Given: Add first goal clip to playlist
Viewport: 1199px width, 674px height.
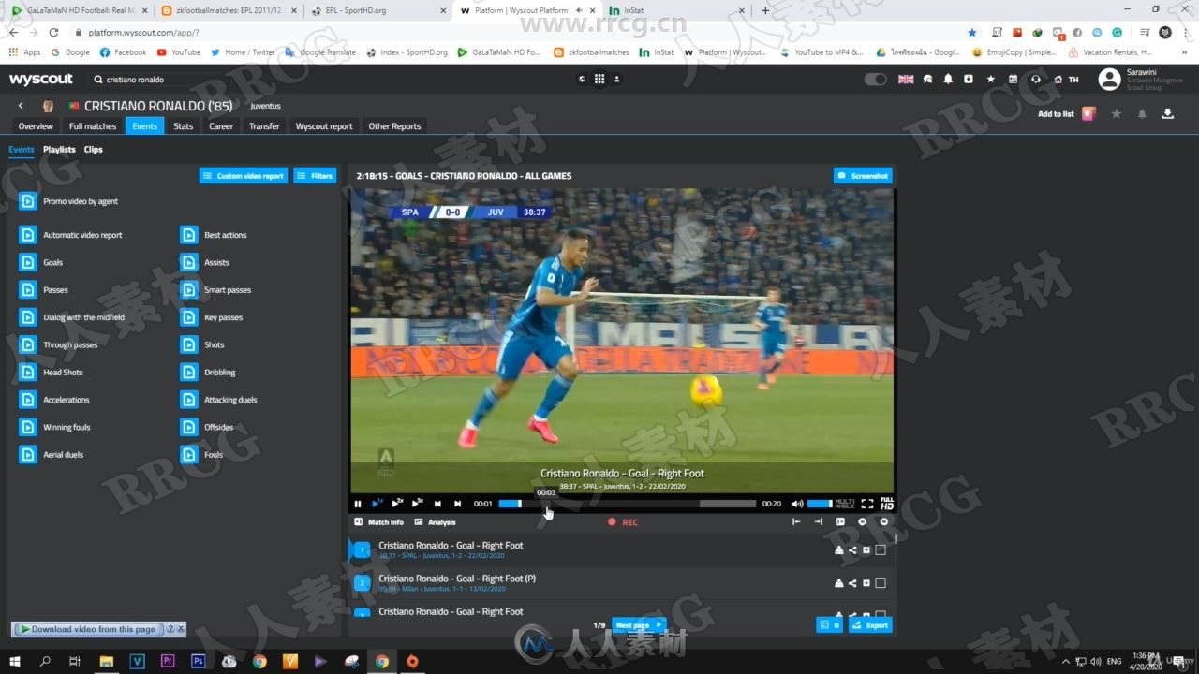Looking at the screenshot, I should (866, 550).
